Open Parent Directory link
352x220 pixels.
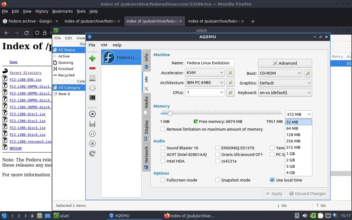(26, 73)
